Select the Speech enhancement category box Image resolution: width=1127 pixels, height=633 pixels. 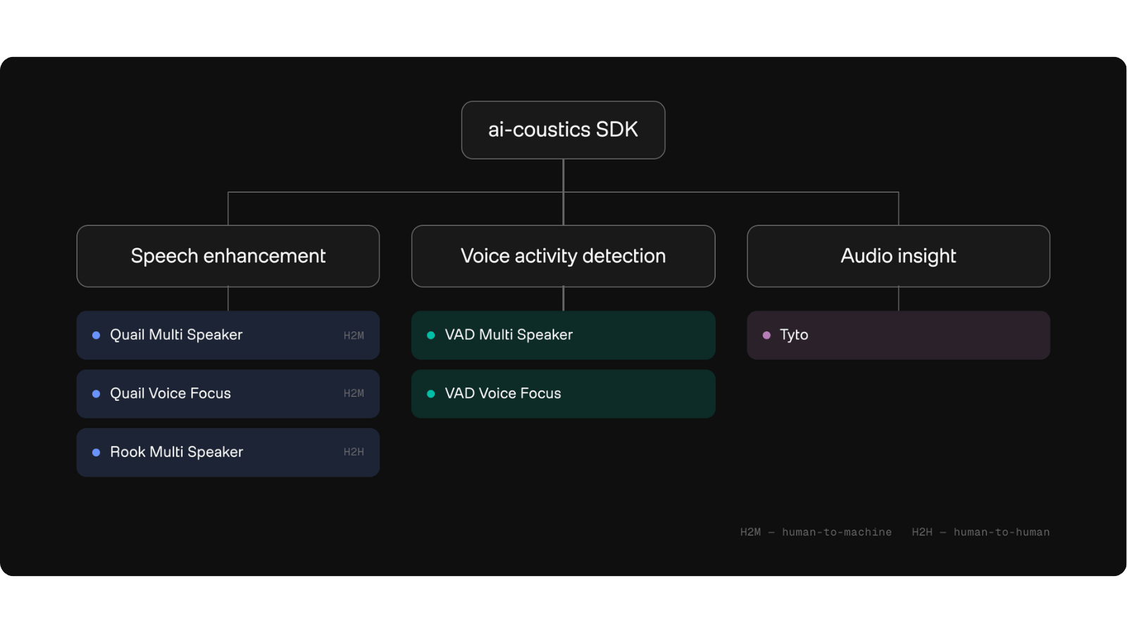click(228, 256)
